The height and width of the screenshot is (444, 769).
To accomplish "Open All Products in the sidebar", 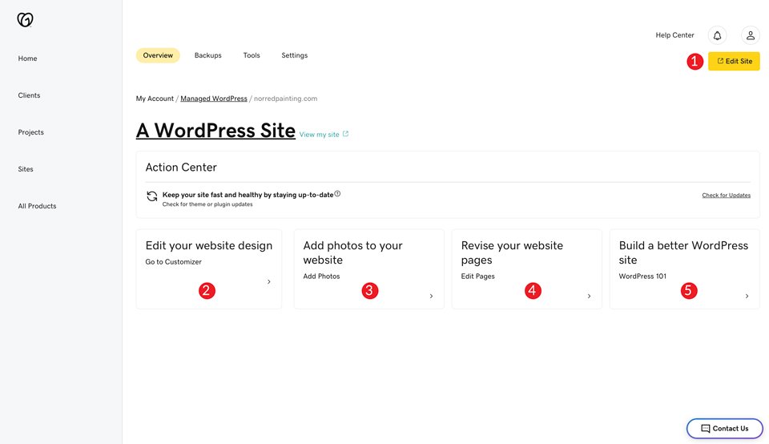I will [38, 206].
